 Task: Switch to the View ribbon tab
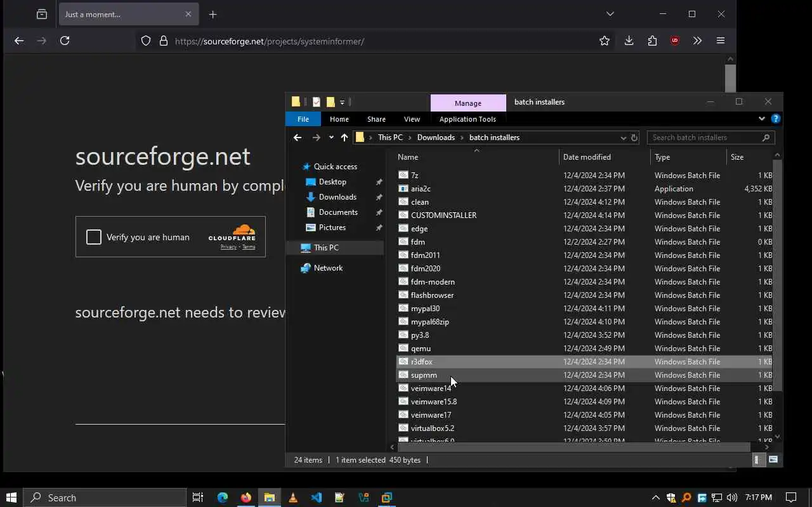tap(412, 119)
